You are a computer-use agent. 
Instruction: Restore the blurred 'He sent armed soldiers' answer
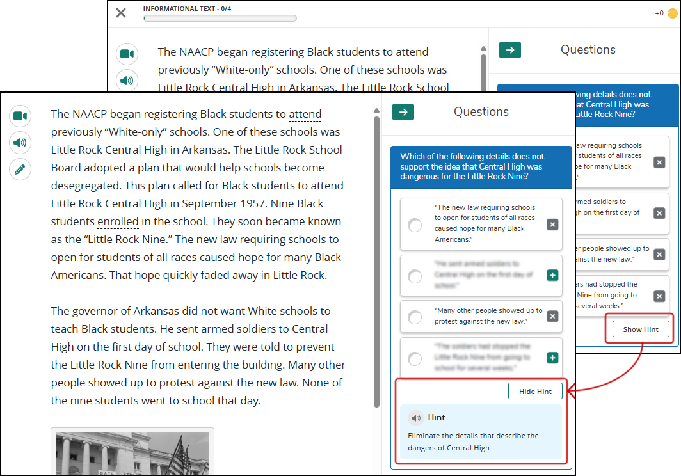click(x=552, y=275)
